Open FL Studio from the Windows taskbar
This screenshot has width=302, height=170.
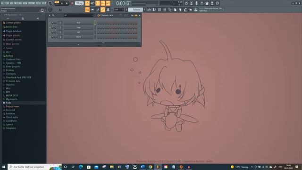click(158, 167)
